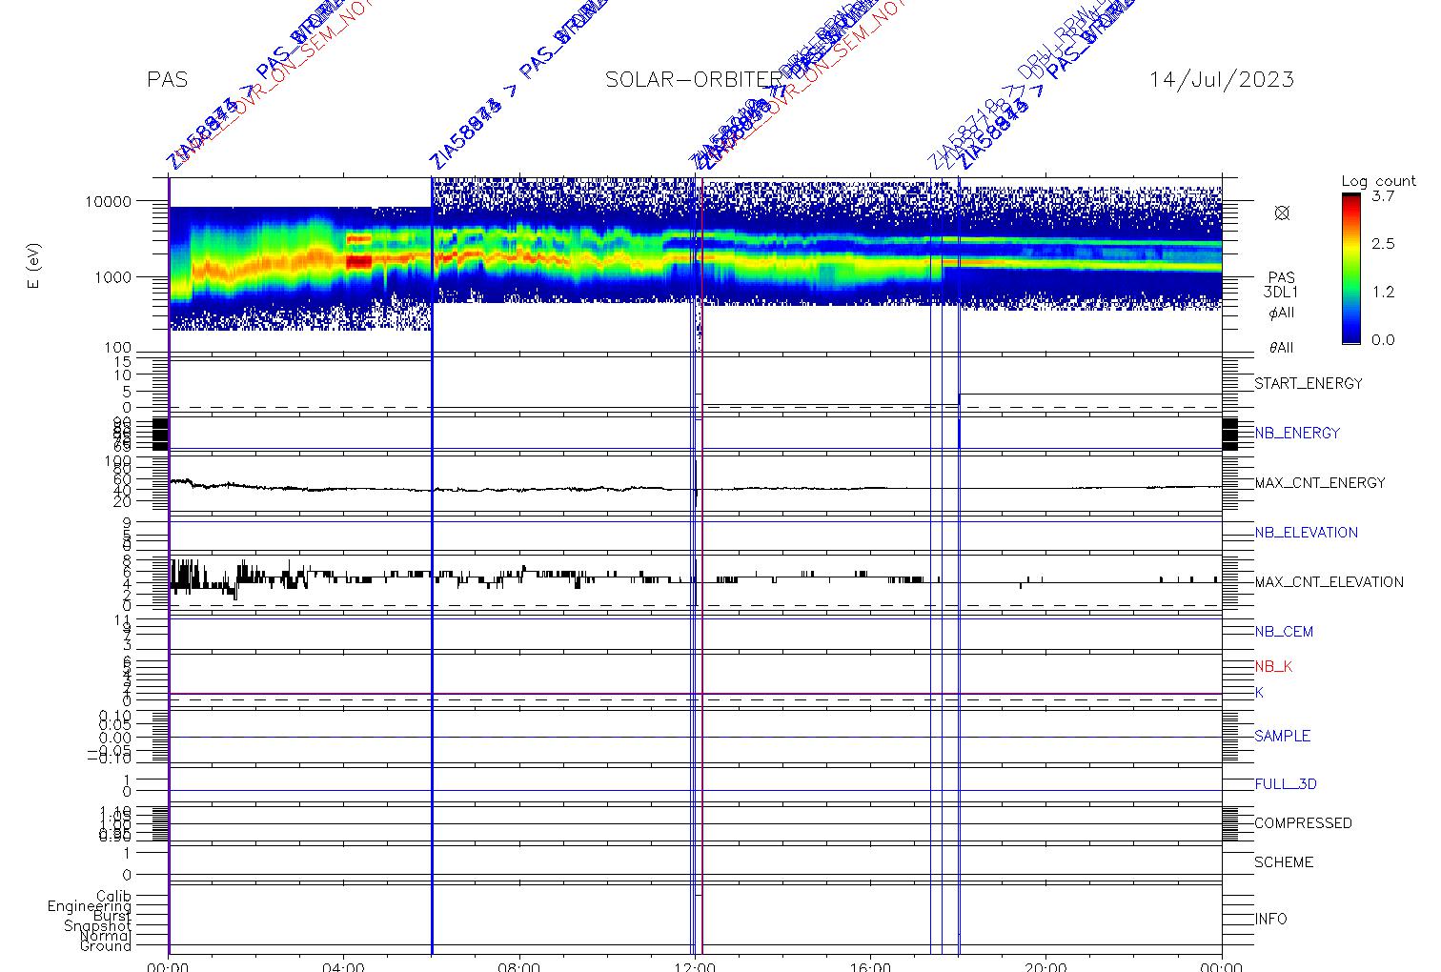Click the 3DL1 label beside the spectrogram

(1281, 294)
